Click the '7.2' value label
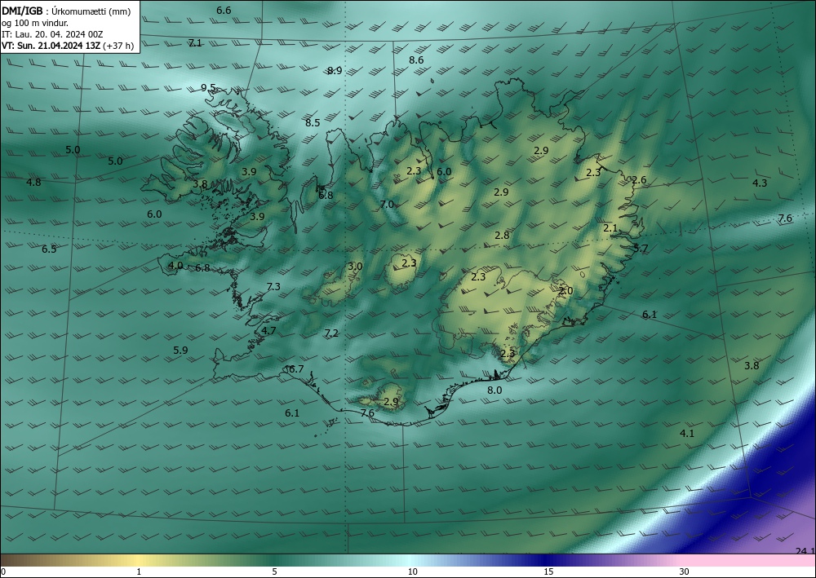This screenshot has width=816, height=578. (331, 333)
